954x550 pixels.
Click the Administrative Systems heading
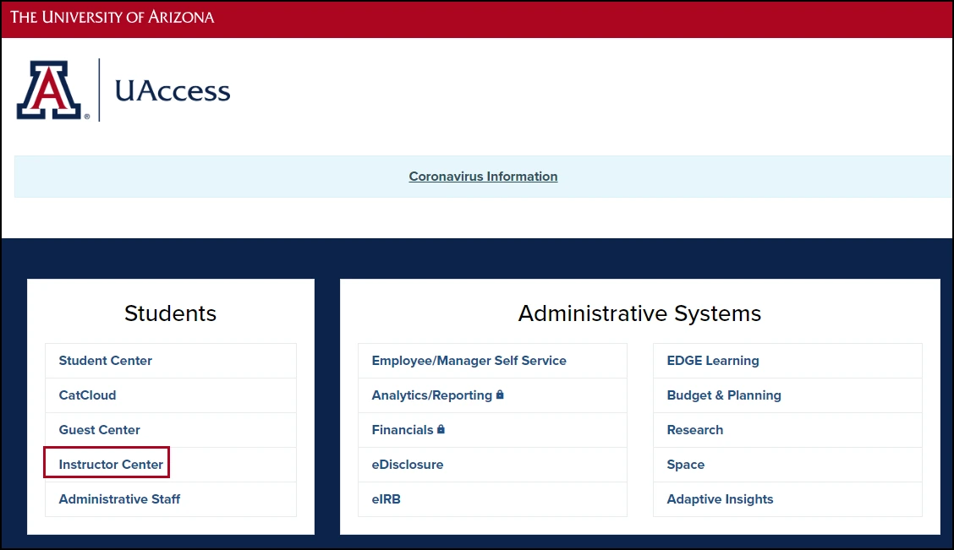coord(639,313)
